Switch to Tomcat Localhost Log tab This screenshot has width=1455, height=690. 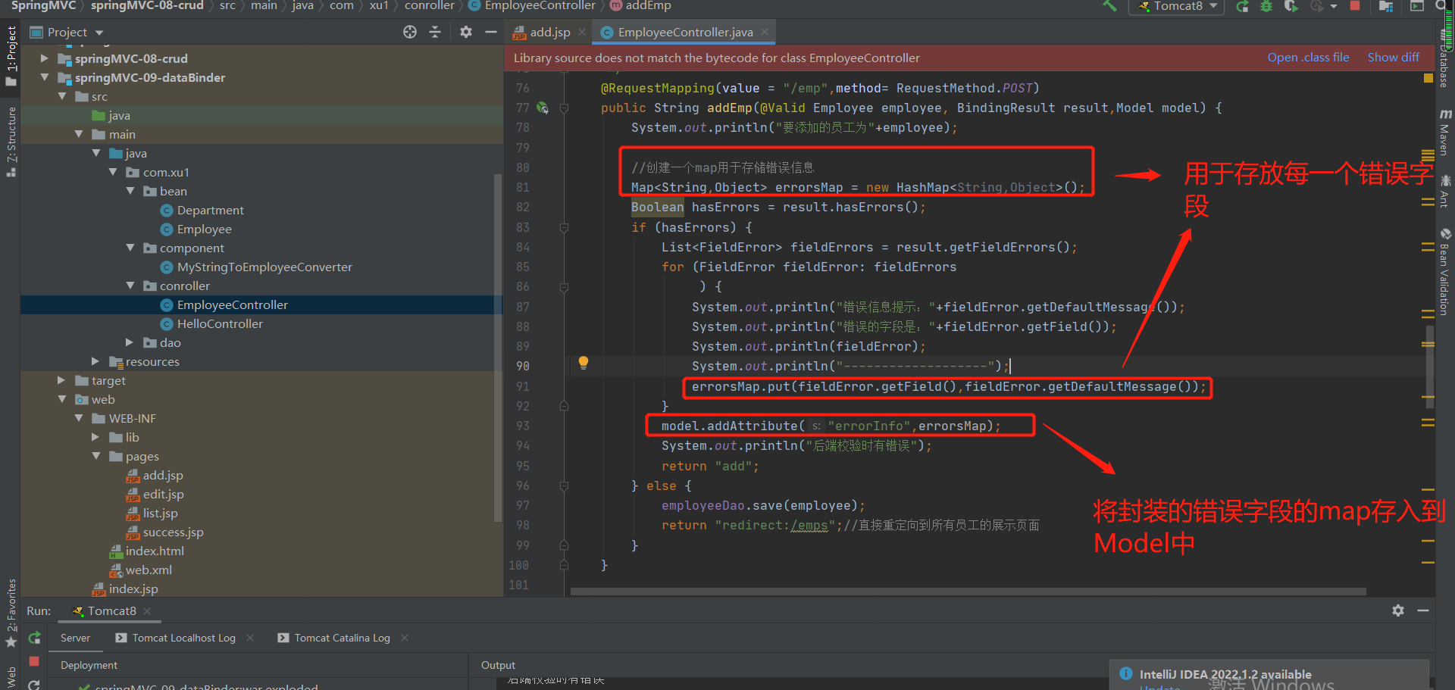tap(184, 638)
